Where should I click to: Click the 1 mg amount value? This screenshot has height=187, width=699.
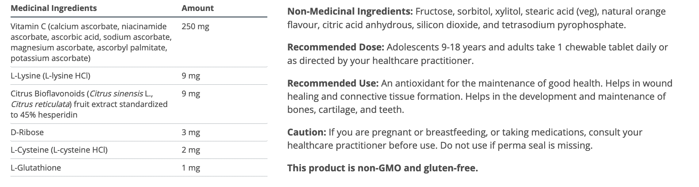pos(191,168)
